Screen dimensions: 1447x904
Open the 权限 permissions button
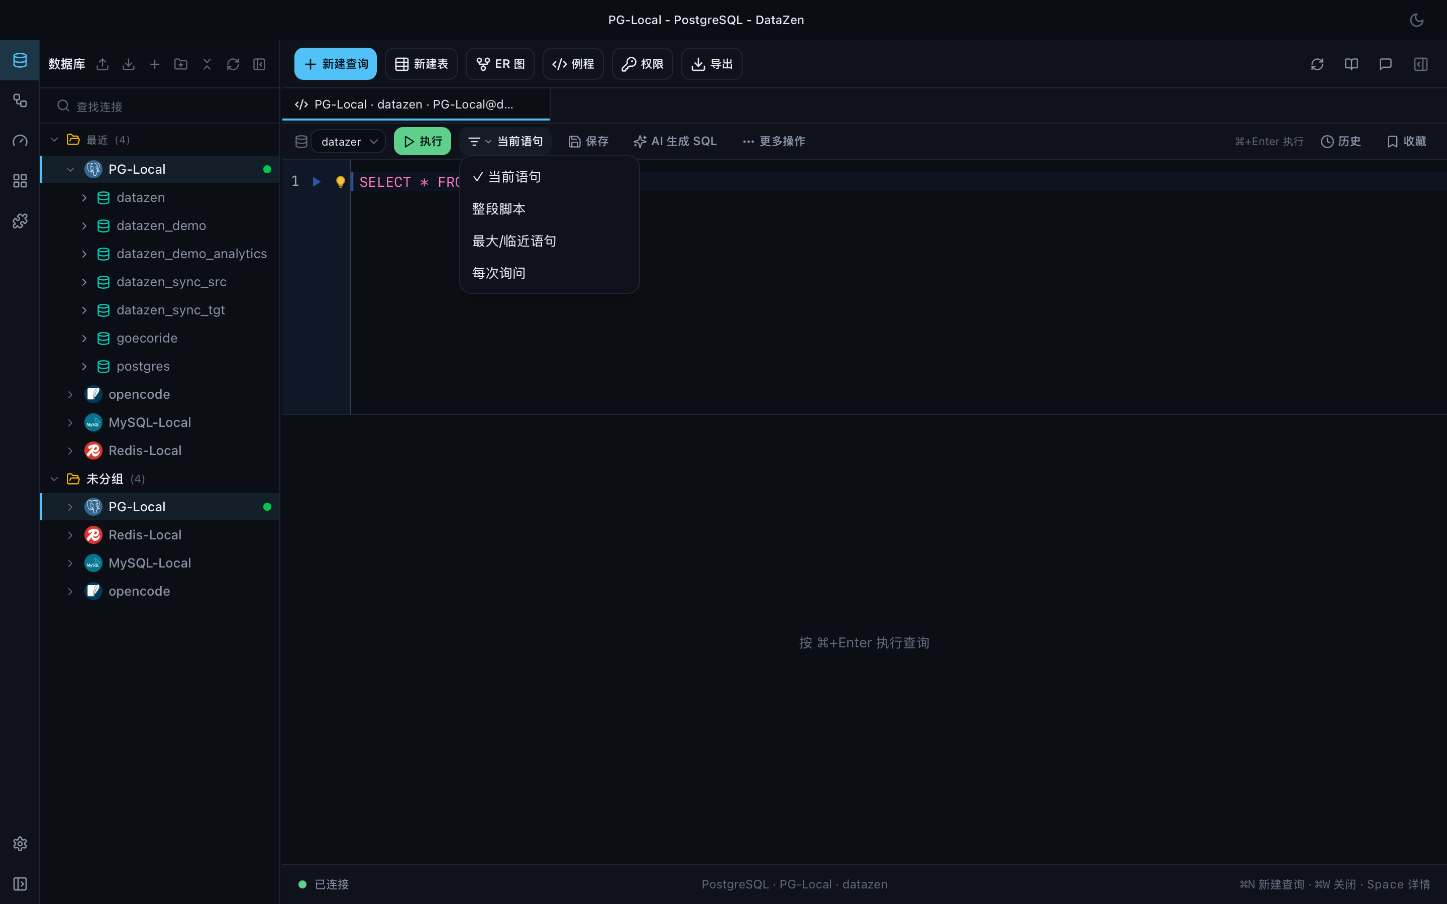click(x=642, y=64)
